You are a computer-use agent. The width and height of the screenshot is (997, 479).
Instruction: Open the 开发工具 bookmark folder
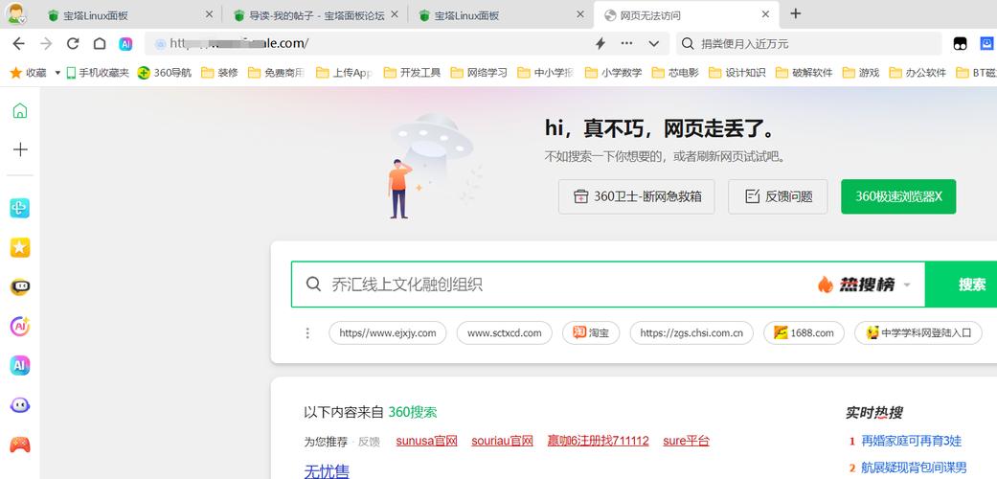[412, 73]
